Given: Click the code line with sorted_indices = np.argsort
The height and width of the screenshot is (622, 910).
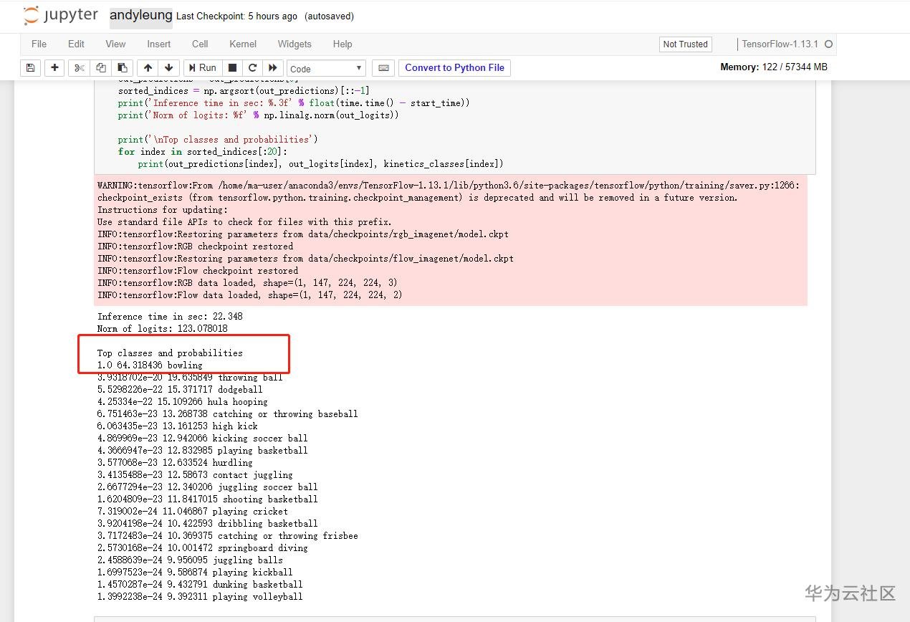Looking at the screenshot, I should pyautogui.click(x=244, y=91).
